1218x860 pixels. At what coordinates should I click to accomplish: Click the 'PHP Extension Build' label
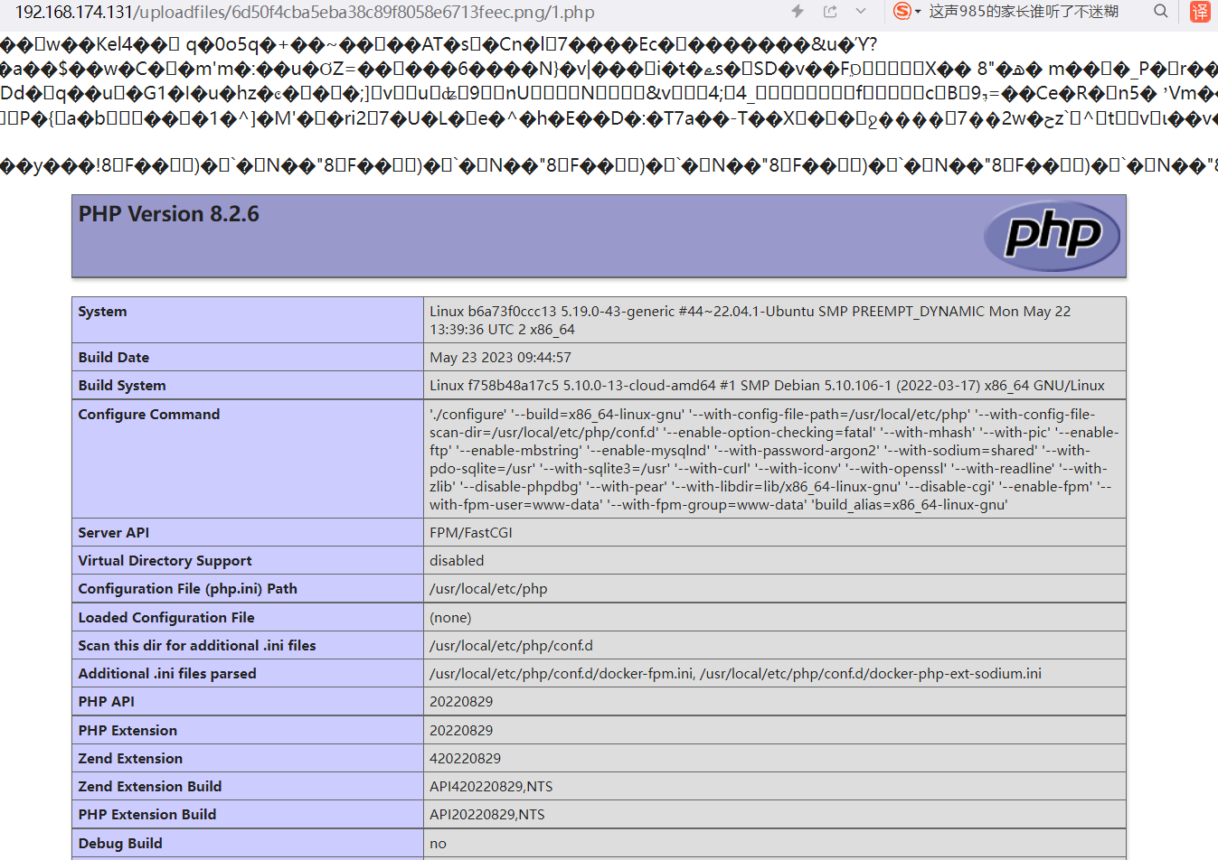click(147, 815)
